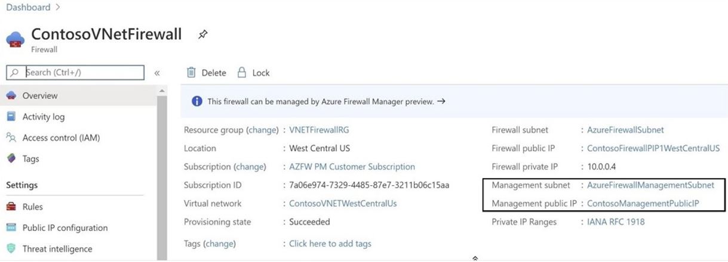728x262 pixels.
Task: Open the ContosoManagementPublicIP link
Action: [x=643, y=204]
